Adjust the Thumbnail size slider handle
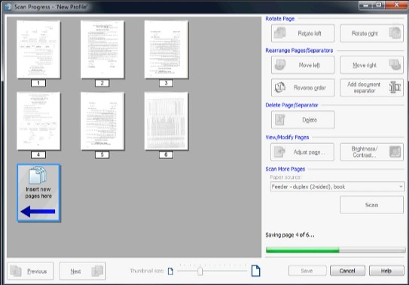This screenshot has width=409, height=285. [x=200, y=271]
